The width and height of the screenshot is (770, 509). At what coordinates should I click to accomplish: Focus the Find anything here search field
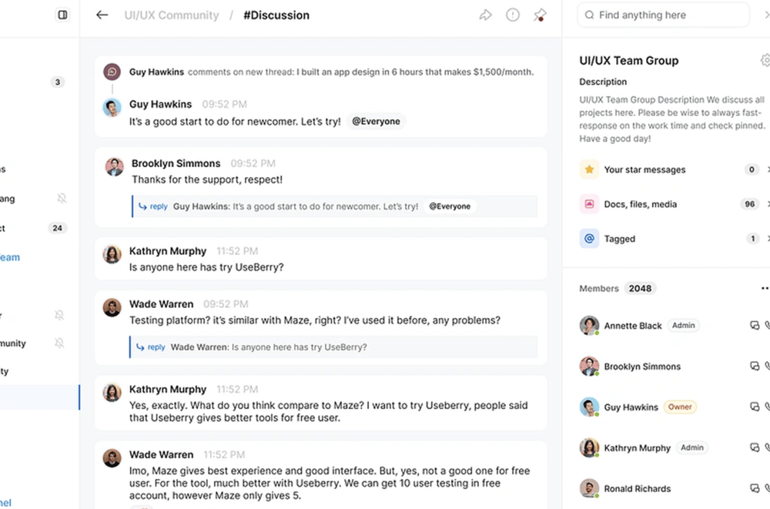tap(664, 15)
